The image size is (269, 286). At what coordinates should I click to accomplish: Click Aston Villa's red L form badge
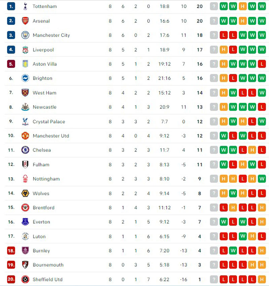coord(262,64)
